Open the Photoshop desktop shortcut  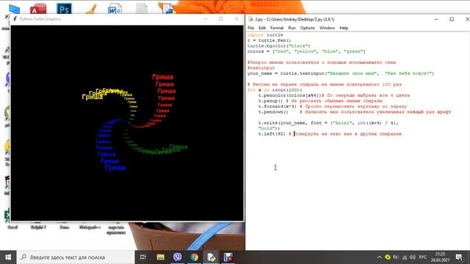(64, 8)
